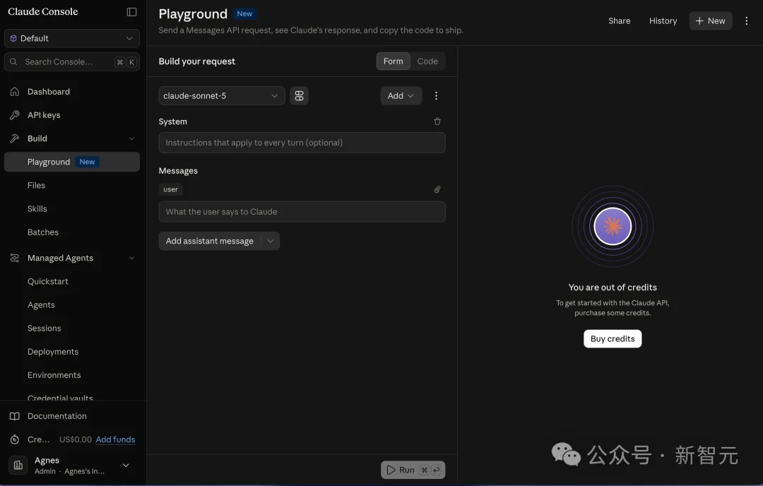
Task: Open Skills in the sidebar
Action: [x=37, y=208]
